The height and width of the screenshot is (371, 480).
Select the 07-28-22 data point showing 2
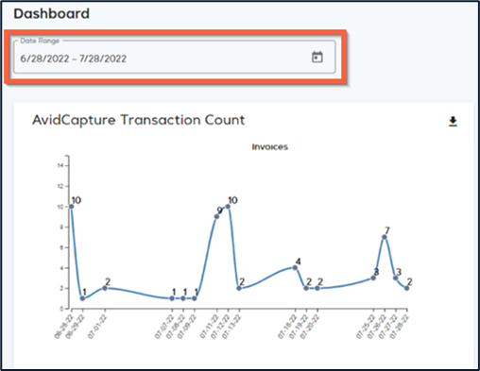[x=406, y=288]
